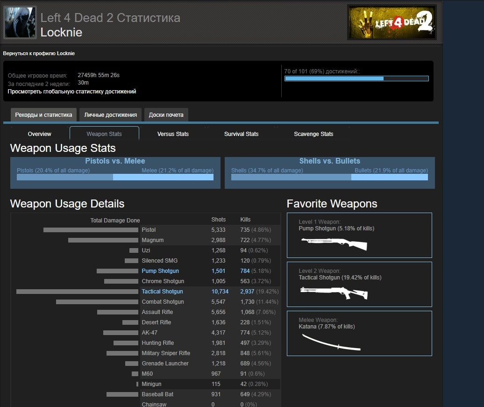Click the Pump Shotgun row name
The height and width of the screenshot is (407, 484).
pos(160,271)
